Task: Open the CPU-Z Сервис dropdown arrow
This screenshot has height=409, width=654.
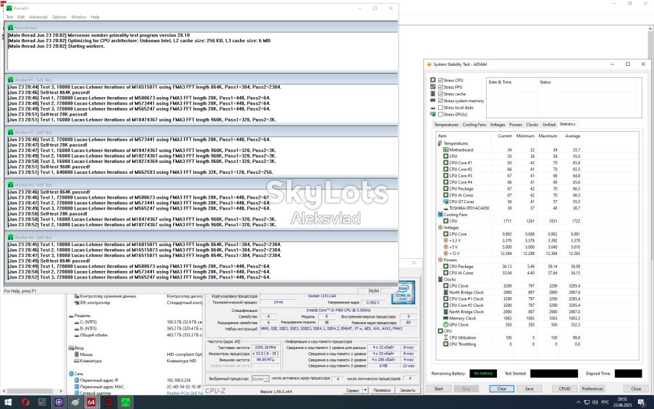Action: point(365,390)
